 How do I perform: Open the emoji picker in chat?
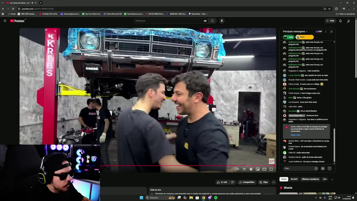click(x=316, y=168)
